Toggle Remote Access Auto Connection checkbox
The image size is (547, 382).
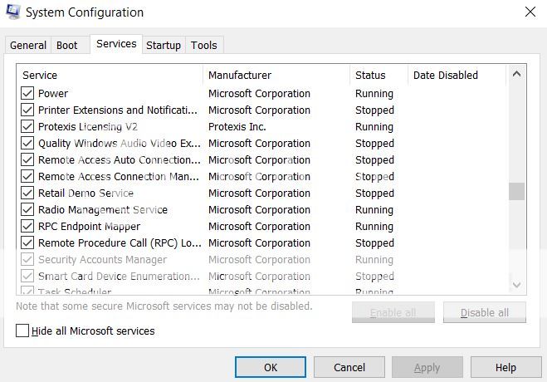tap(27, 159)
